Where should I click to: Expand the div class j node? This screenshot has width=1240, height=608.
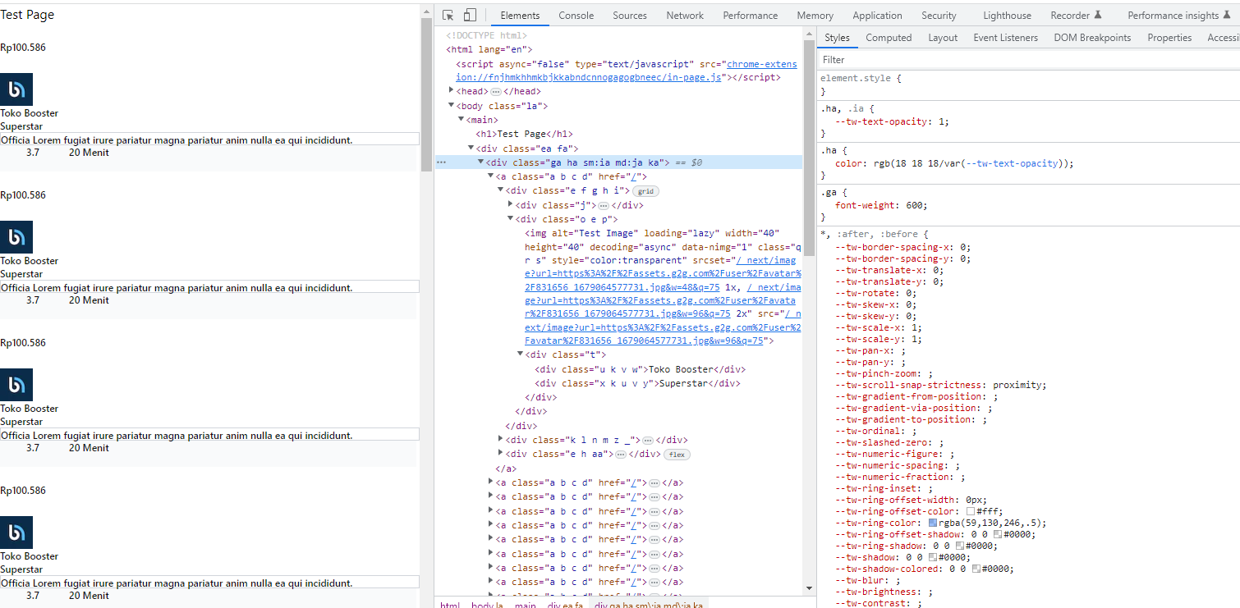(510, 204)
